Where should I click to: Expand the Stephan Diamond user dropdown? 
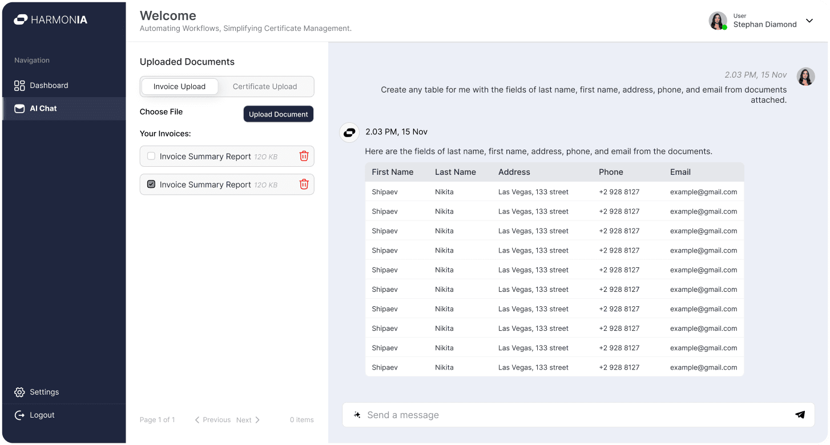click(x=809, y=21)
